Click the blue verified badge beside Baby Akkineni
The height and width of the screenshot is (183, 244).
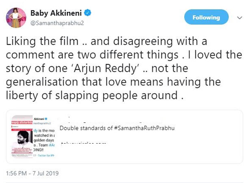(x=88, y=13)
